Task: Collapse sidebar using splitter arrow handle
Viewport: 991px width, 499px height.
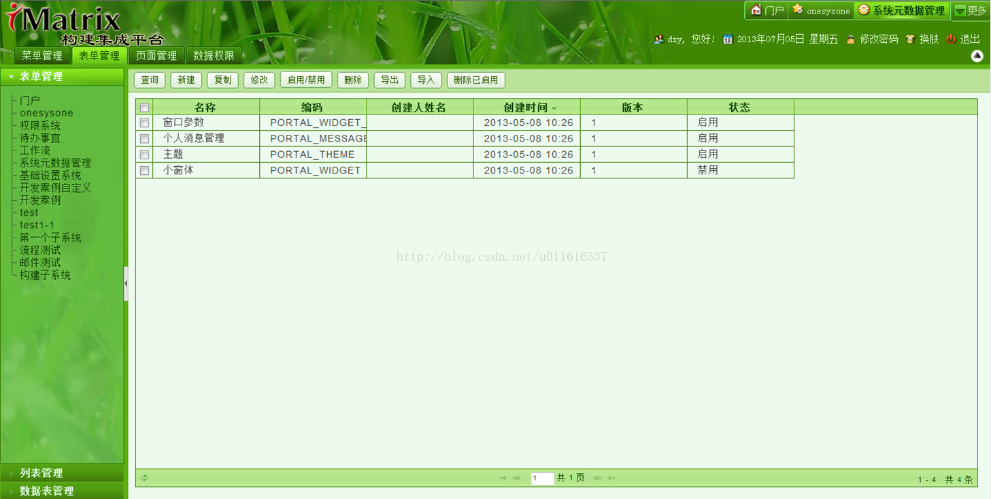Action: pyautogui.click(x=126, y=284)
